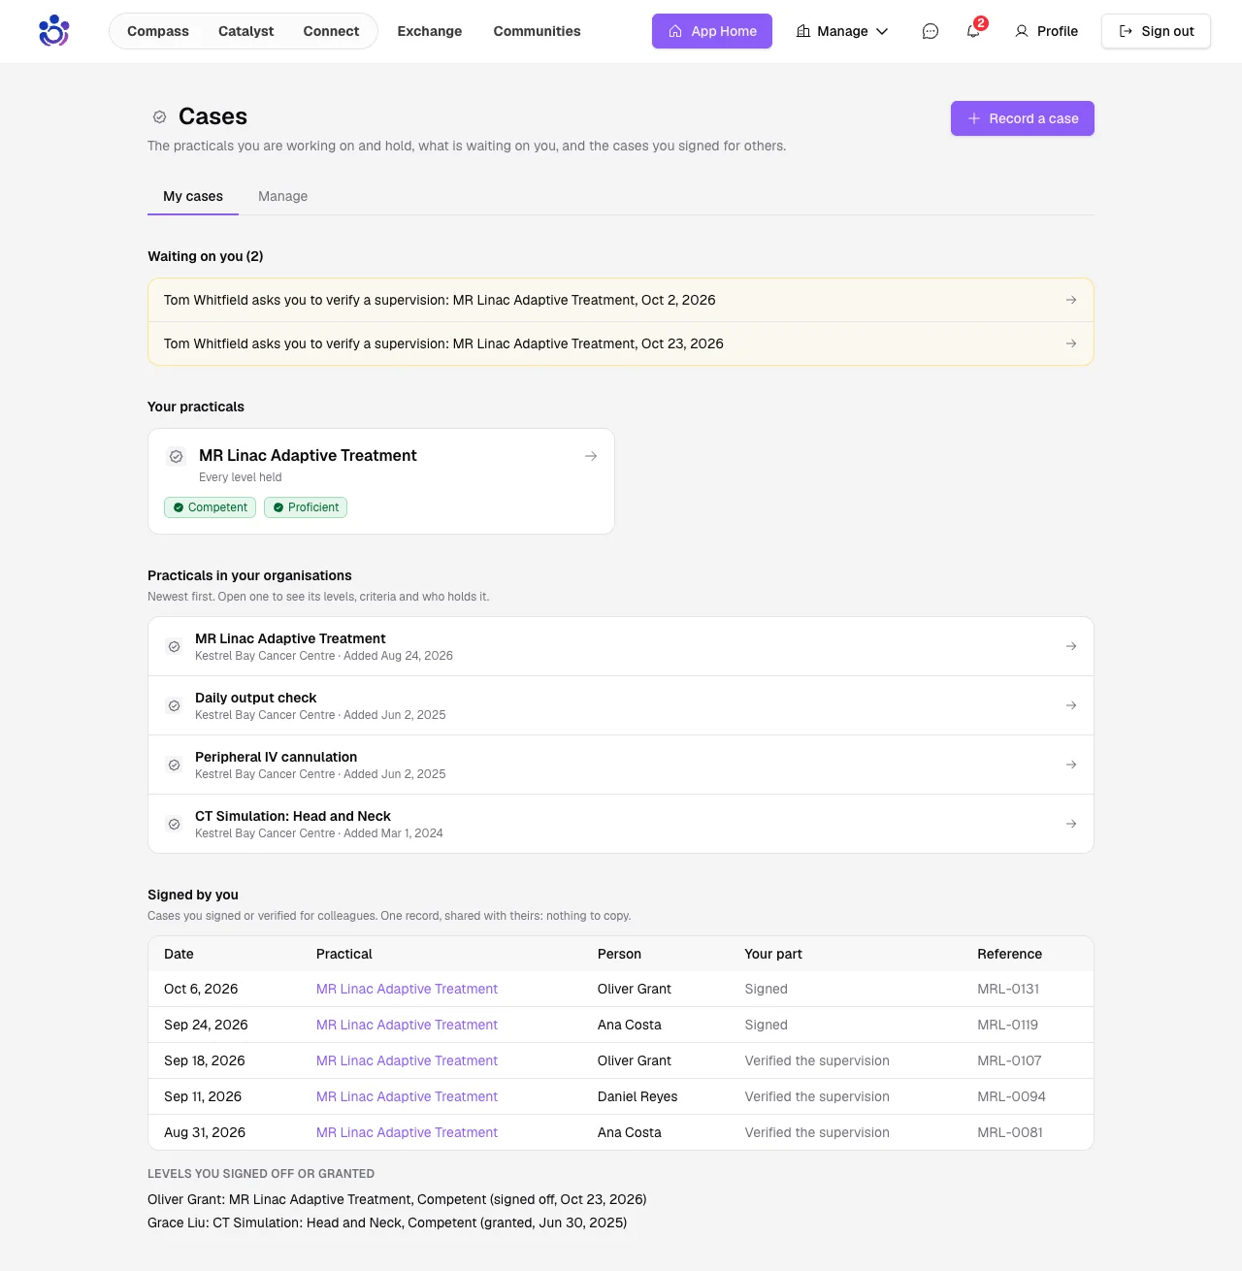
Task: Click the App Home button
Action: tap(712, 31)
